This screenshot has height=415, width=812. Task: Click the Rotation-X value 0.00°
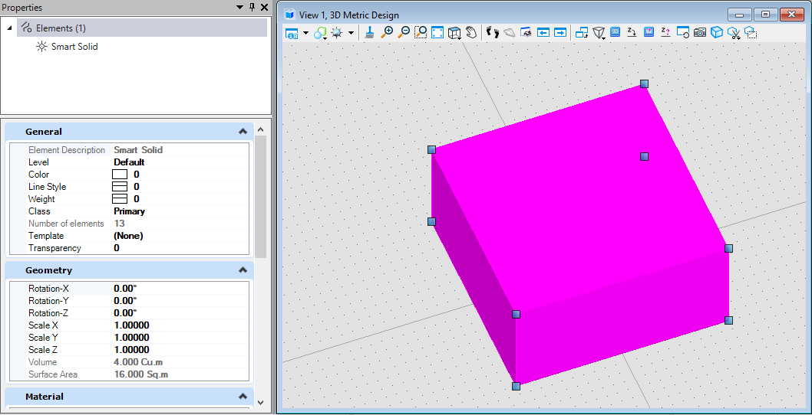(x=125, y=289)
